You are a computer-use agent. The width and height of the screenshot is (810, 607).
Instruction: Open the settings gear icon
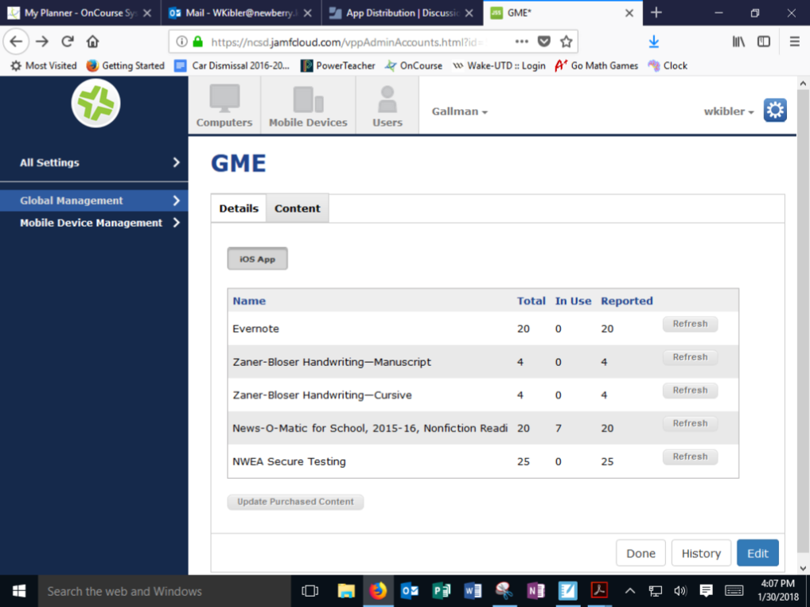775,110
